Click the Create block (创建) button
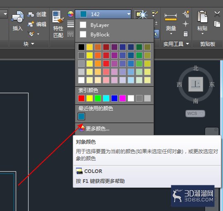This screenshot has height=211, width=223. click(x=37, y=14)
